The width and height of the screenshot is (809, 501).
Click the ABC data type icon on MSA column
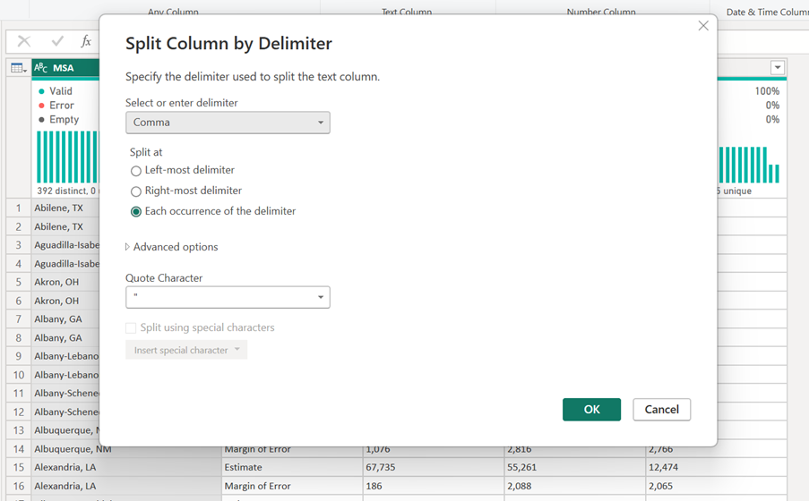(40, 67)
